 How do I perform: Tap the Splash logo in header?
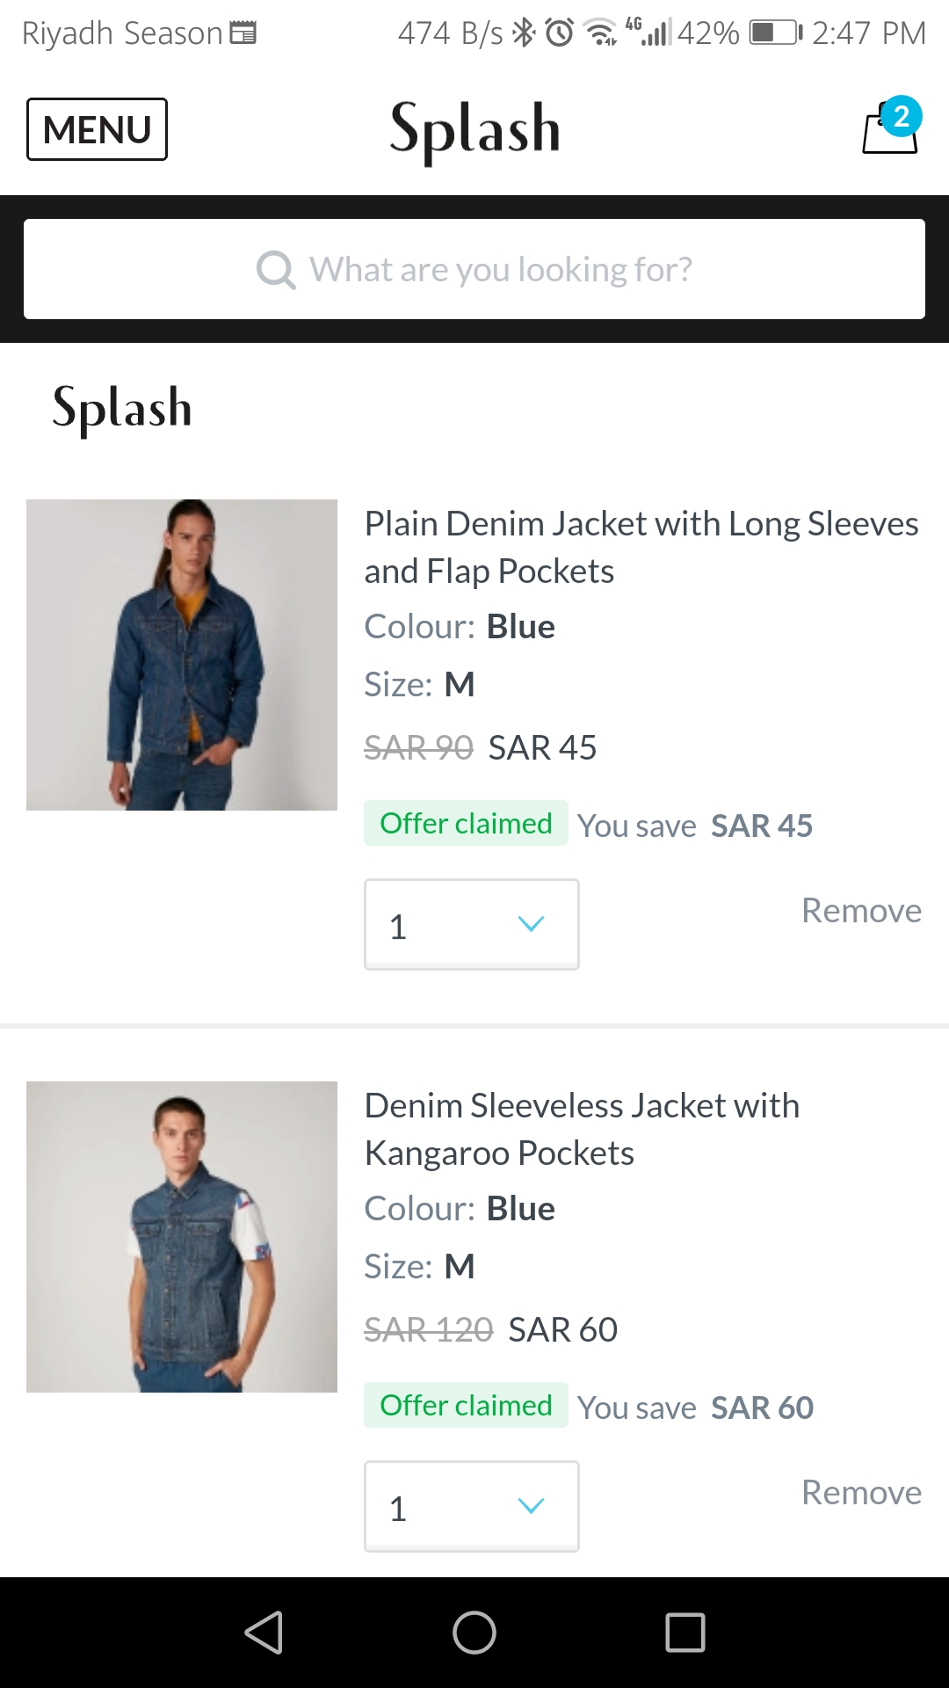click(474, 130)
